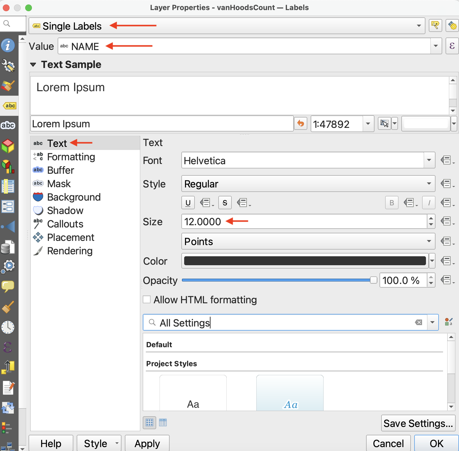The height and width of the screenshot is (451, 459).
Task: Open data-defined override for Font
Action: click(x=447, y=161)
